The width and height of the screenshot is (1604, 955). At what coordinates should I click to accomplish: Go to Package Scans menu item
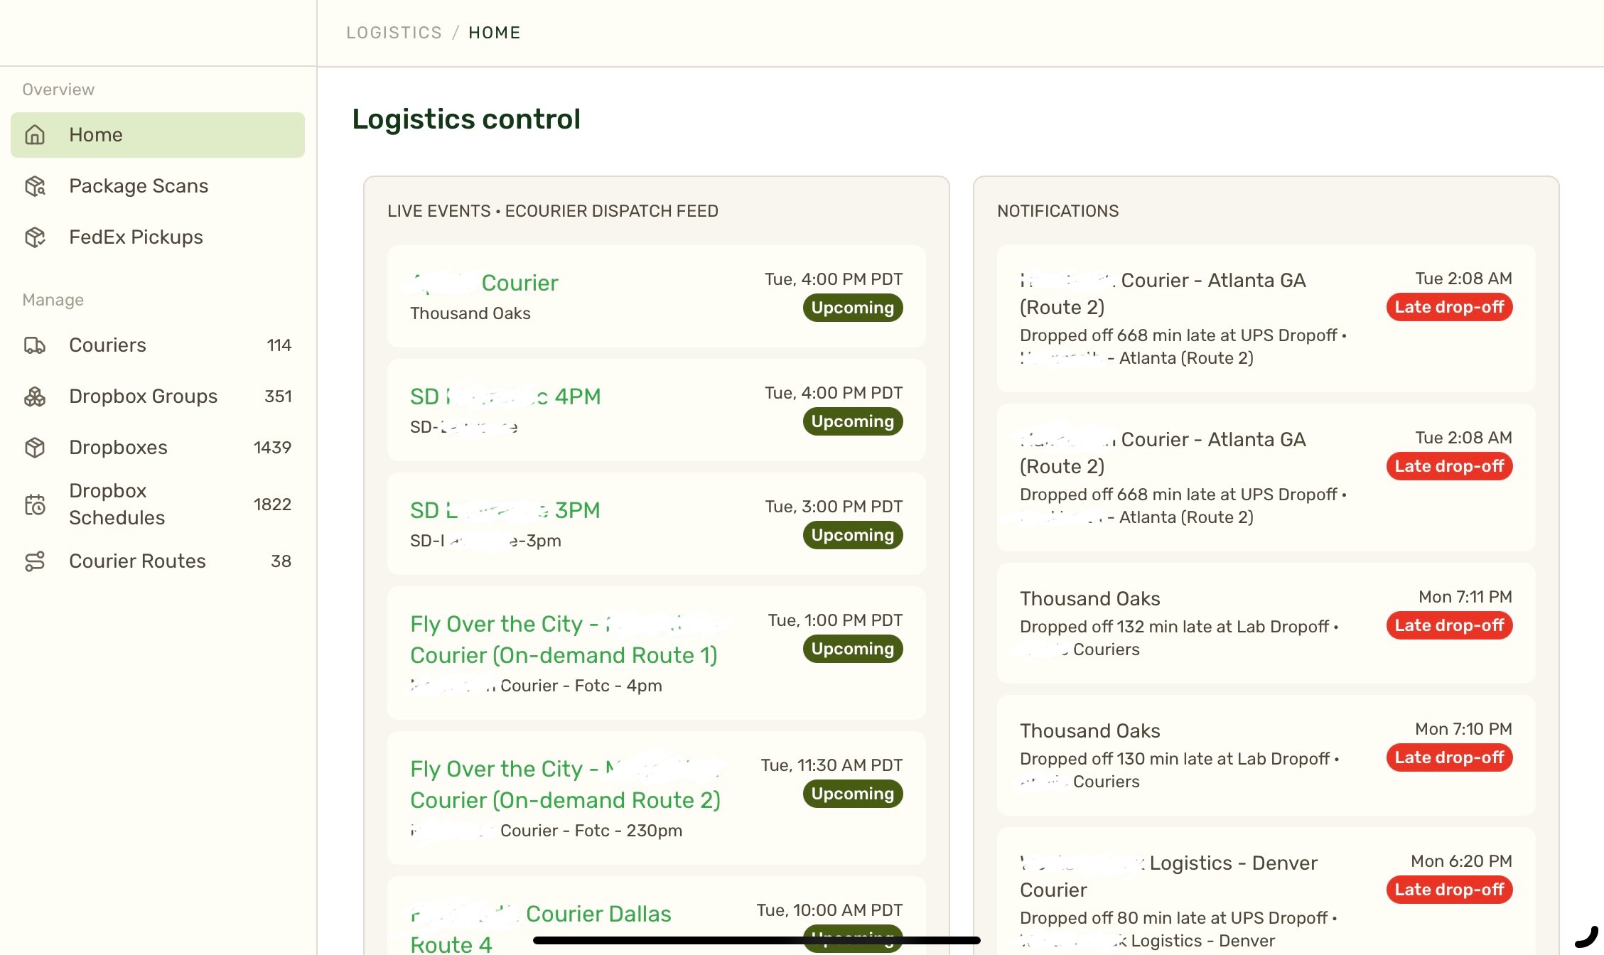point(158,186)
